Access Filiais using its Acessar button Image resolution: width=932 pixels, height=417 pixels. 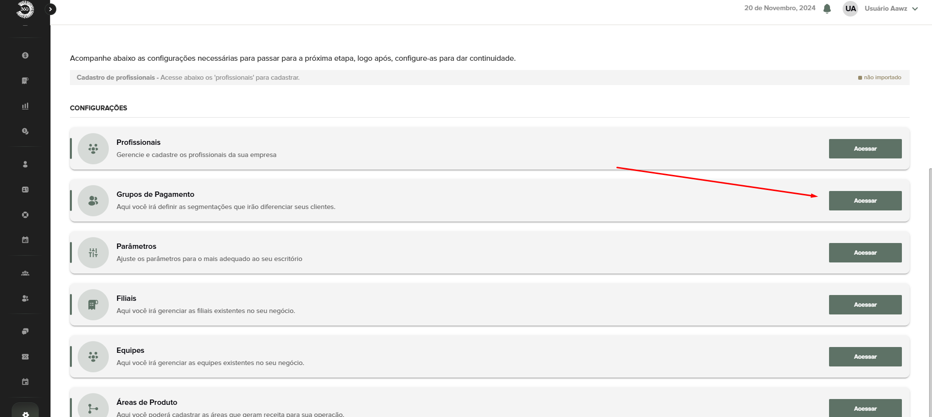click(865, 305)
